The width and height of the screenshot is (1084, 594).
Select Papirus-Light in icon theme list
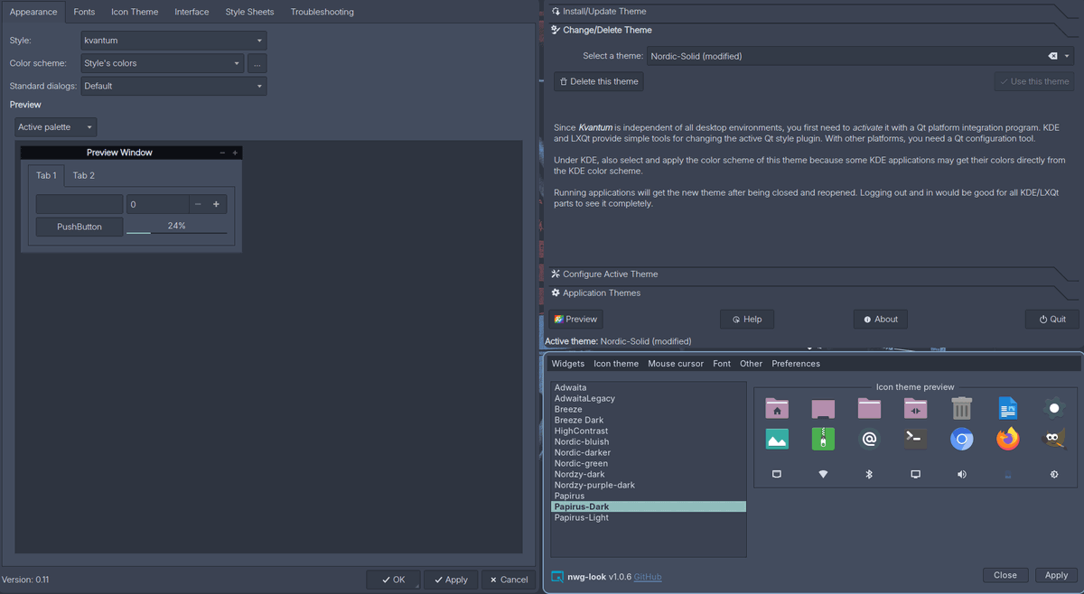click(649, 517)
